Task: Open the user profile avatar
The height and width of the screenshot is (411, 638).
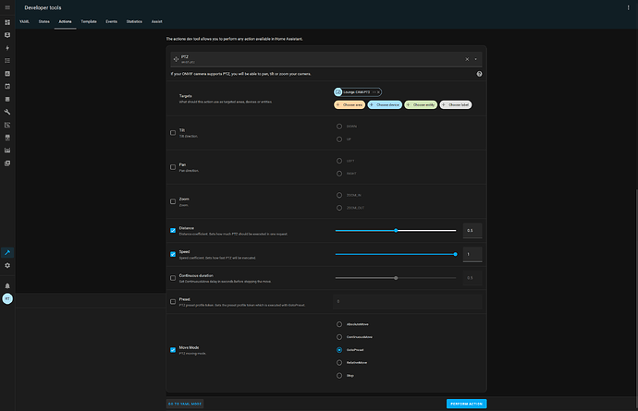Action: tap(7, 299)
